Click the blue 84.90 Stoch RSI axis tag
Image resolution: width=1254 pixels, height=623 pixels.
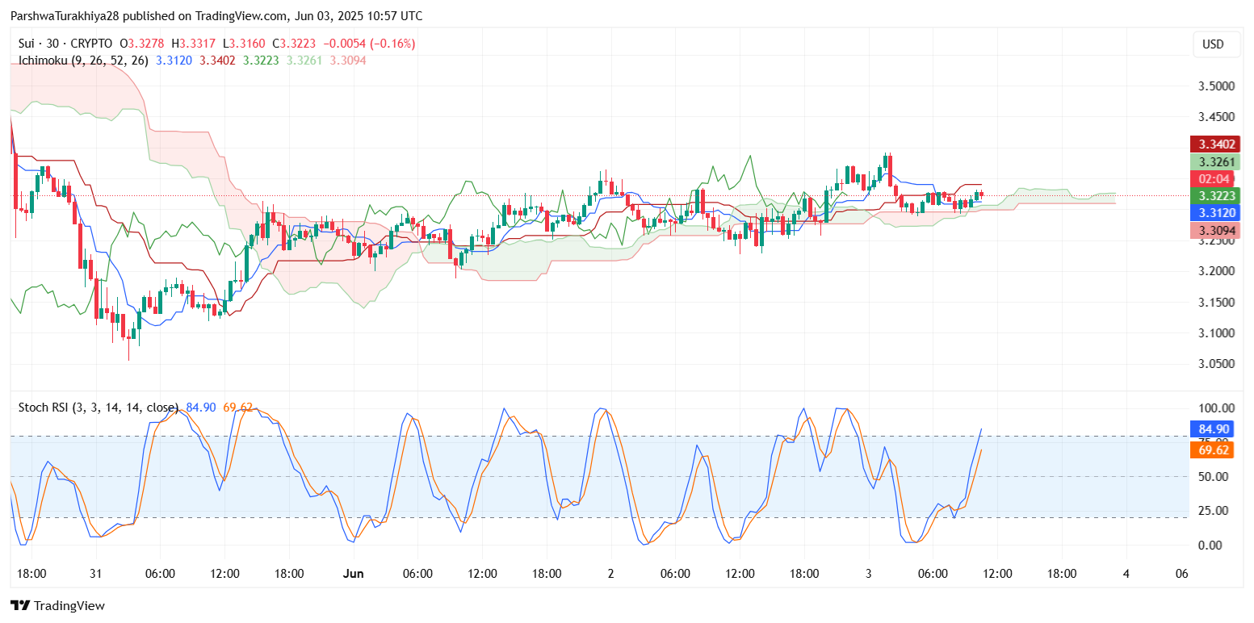[x=1213, y=429]
